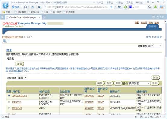This screenshot has width=167, height=119.
Task: Open the DBSNMP user link
Action: (17, 108)
